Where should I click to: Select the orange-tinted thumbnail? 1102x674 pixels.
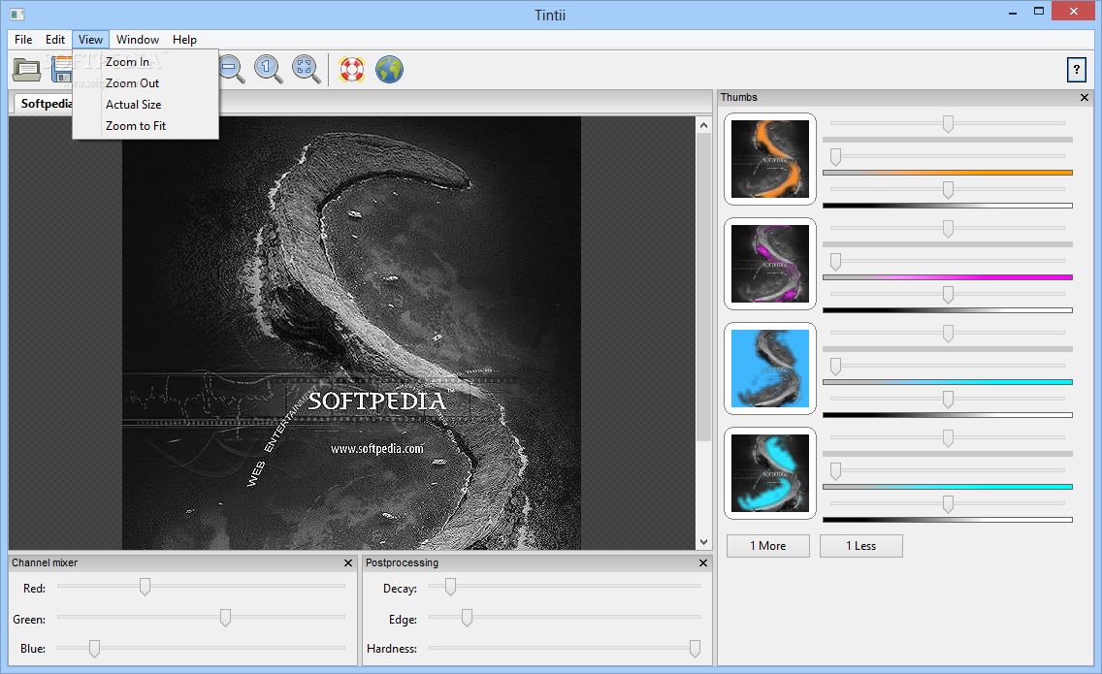[x=770, y=159]
